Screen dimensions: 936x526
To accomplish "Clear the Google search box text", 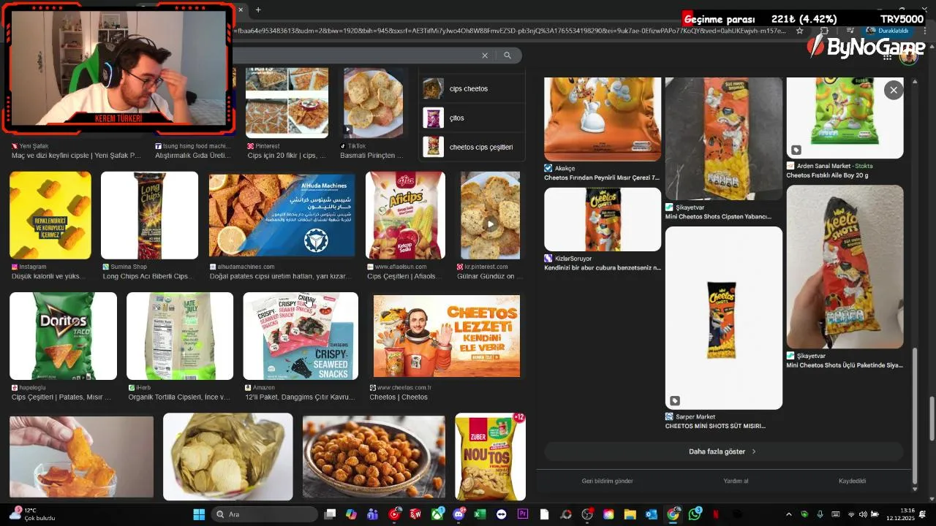I will click(x=484, y=56).
